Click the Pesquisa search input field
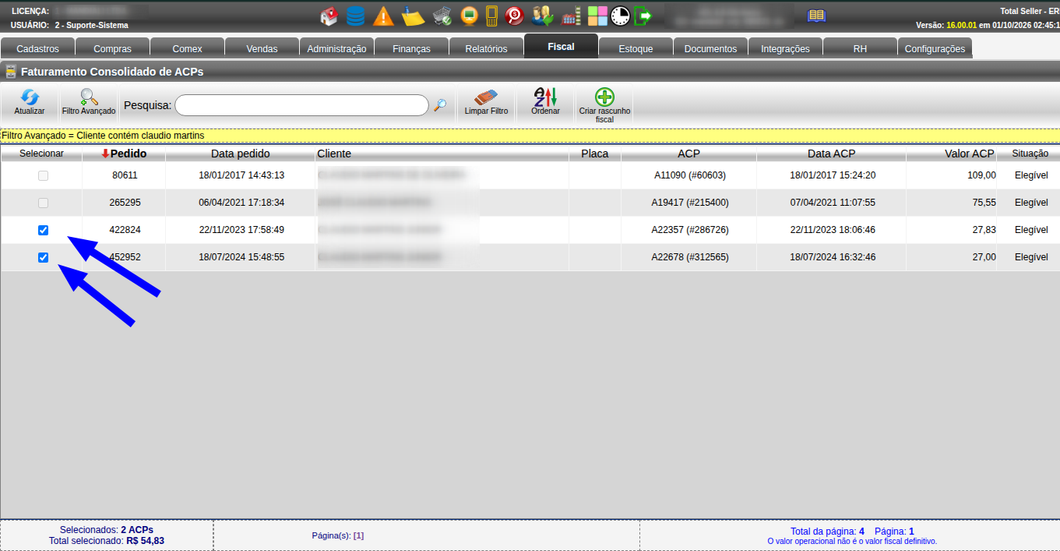Screen dimensions: 1060x551 [301, 105]
